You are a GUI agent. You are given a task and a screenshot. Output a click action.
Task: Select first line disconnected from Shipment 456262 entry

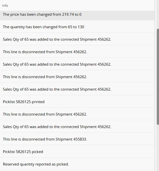77,52
